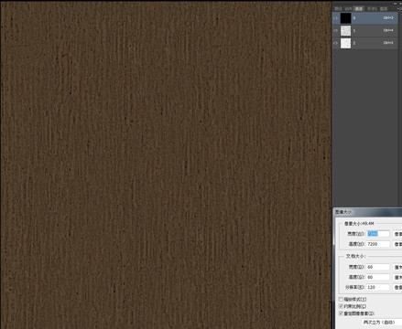Screen dimensions: 402x329
Task: Focus the pixel width field showing highlighted 7200
Action: [x=378, y=234]
